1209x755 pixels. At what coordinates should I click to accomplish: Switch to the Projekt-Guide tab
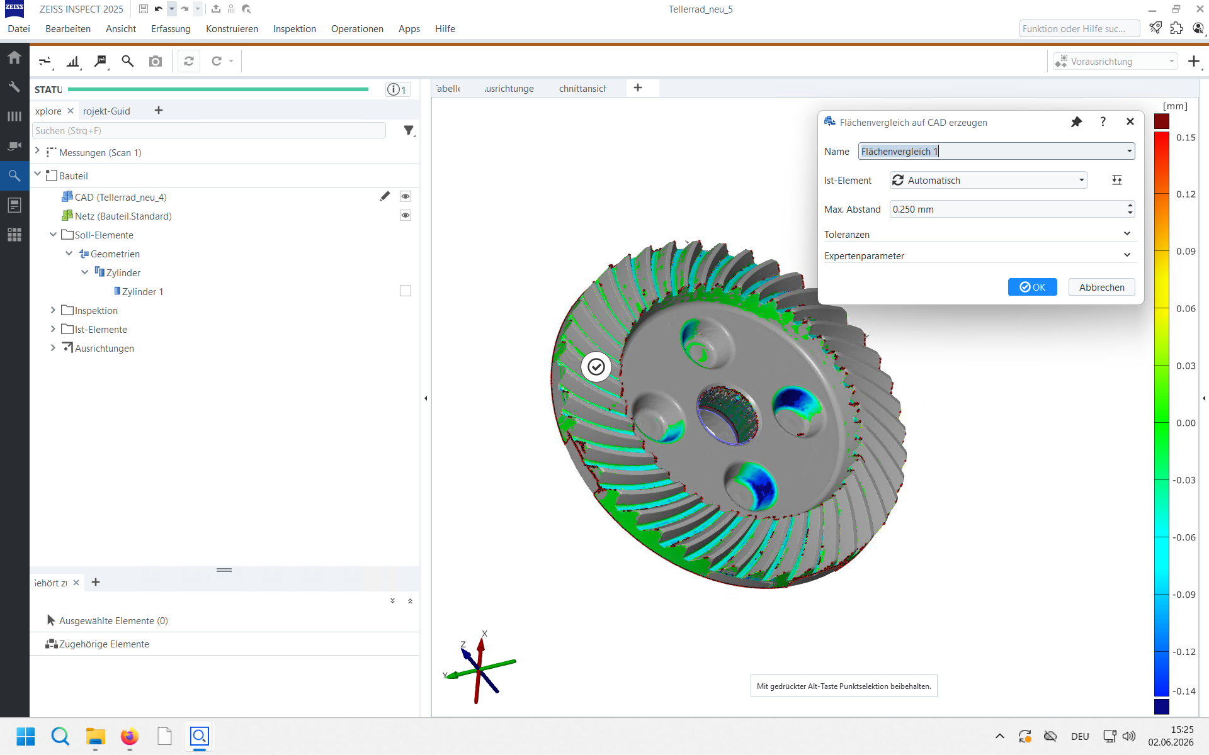(x=106, y=111)
